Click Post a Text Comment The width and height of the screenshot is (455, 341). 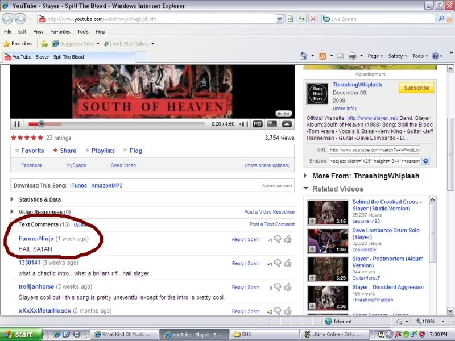[x=272, y=224]
